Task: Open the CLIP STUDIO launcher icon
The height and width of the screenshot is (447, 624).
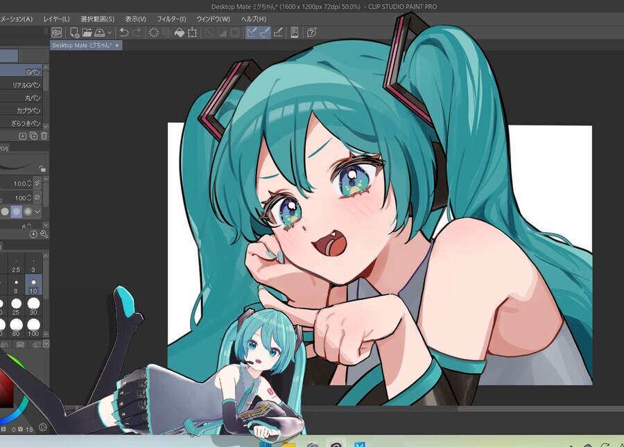Action: click(57, 32)
